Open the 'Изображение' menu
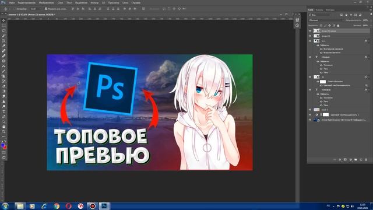Screen dimensions: 373x210 pos(46,2)
